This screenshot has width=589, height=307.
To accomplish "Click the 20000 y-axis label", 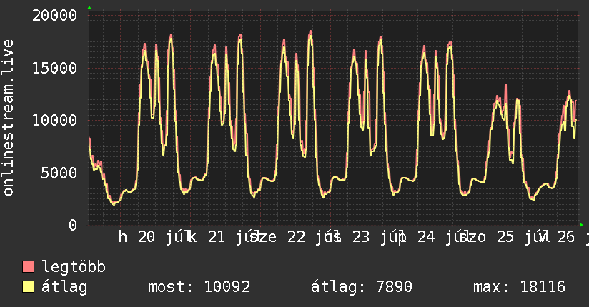I will (54, 16).
